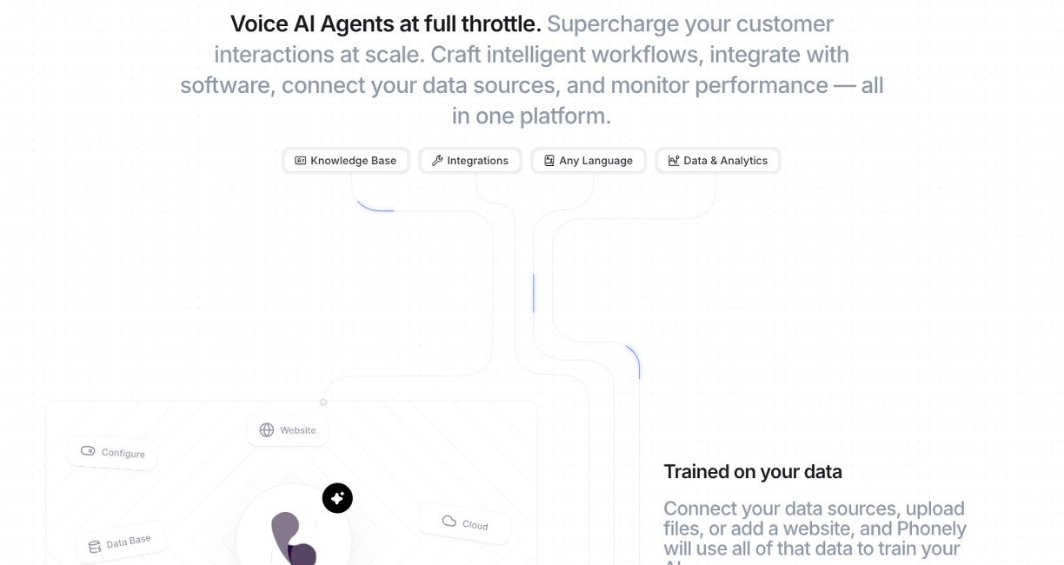Click the chart icon beside Data & Analytics

click(674, 161)
